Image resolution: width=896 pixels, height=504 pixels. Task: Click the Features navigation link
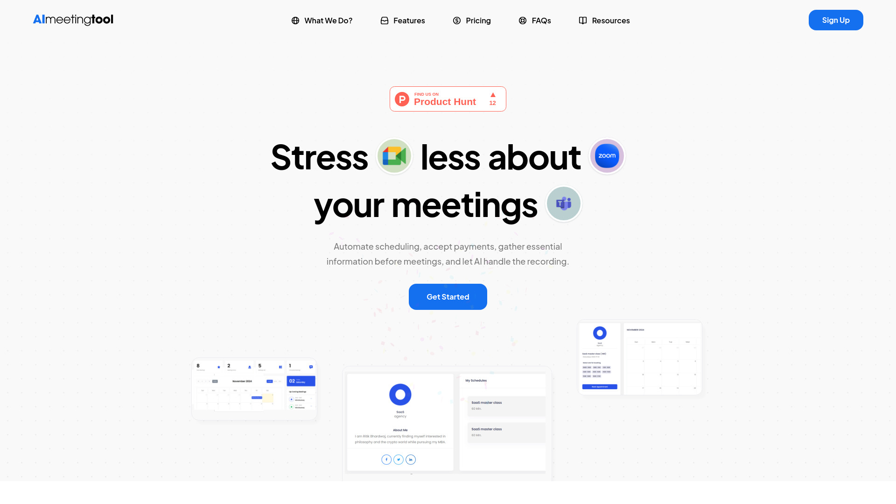[x=402, y=21]
